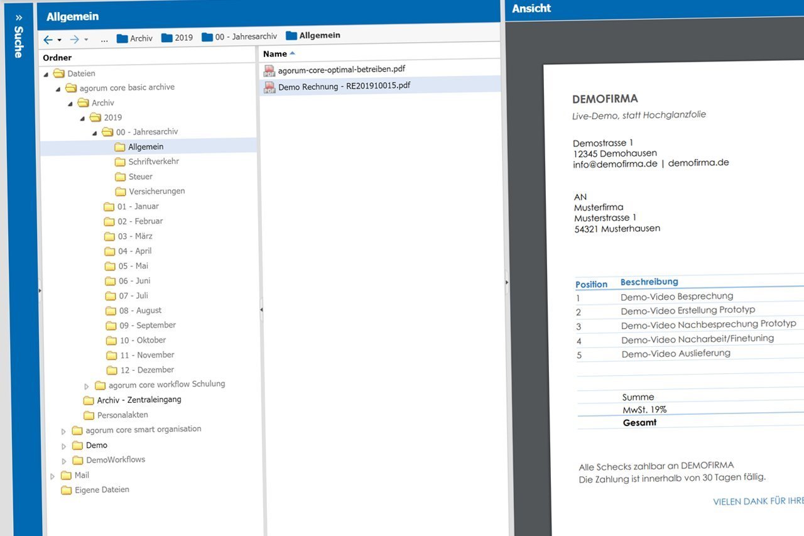804x536 pixels.
Task: Expand the DemoWorkflows tree node
Action: tap(63, 461)
